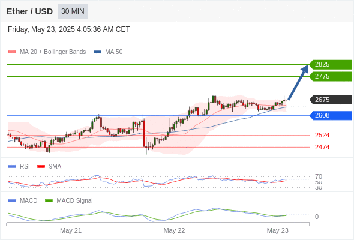Click the MACD legend label
354x240 pixels.
click(x=29, y=200)
